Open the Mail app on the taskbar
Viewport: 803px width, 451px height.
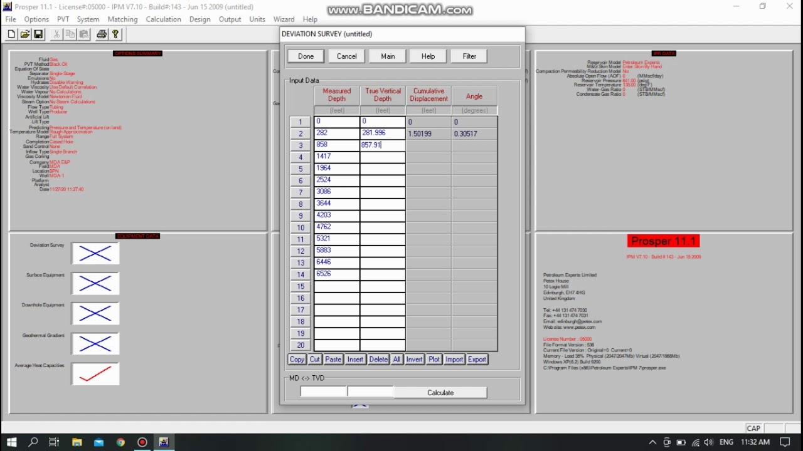pos(98,442)
